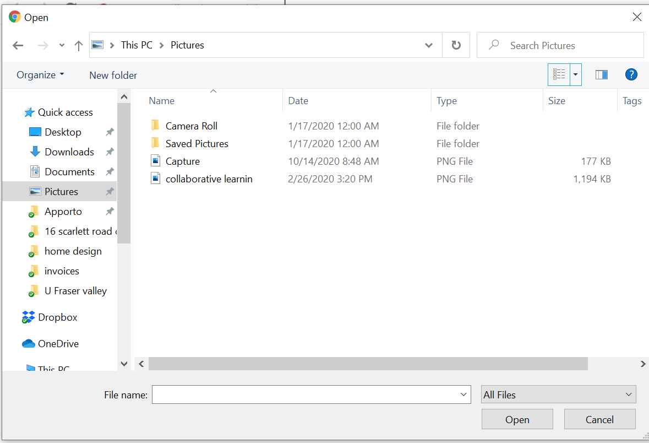Click the navigation pane scroll-down arrow
This screenshot has height=443, width=649.
[x=124, y=364]
